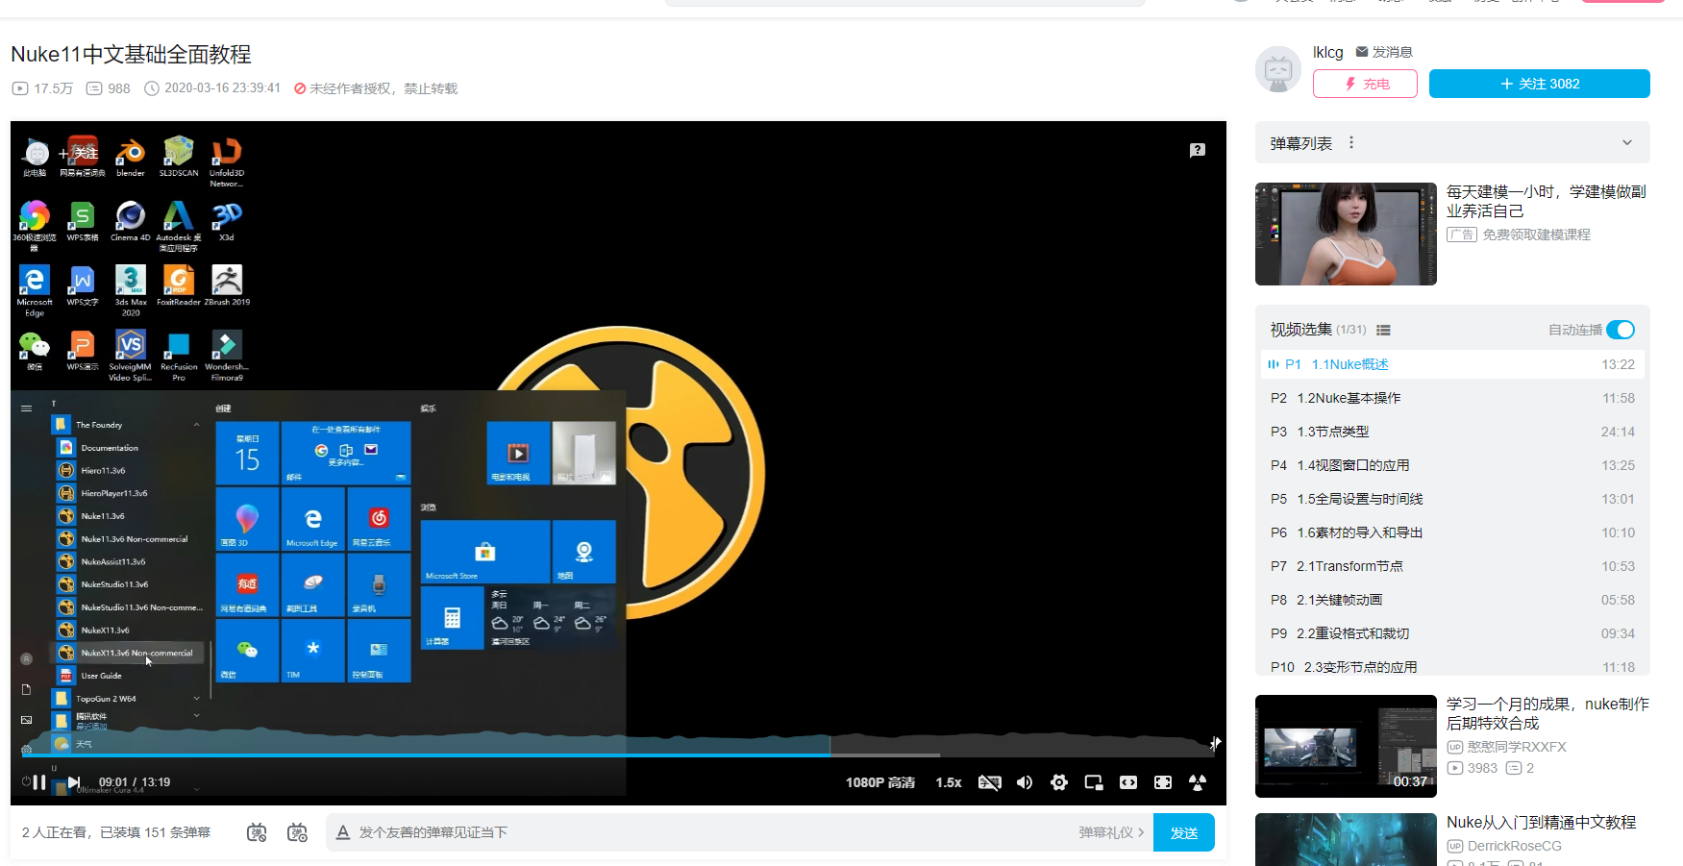Open the lklcg username link
1683x866 pixels.
point(1328,52)
